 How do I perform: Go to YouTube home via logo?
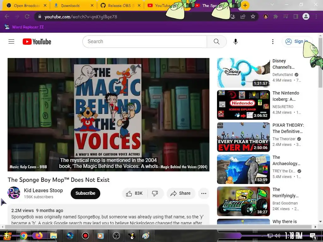point(37,42)
